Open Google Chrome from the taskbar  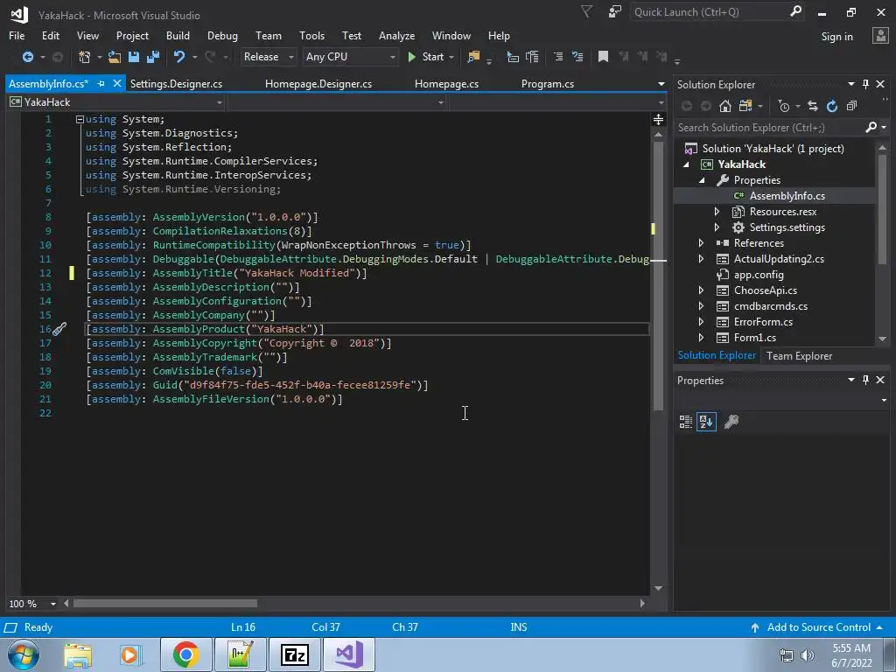185,654
